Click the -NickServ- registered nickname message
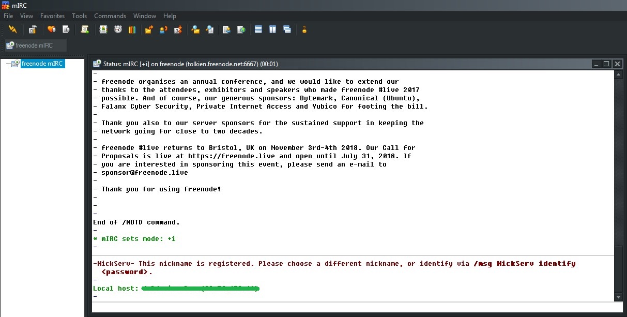Image resolution: width=627 pixels, height=317 pixels. (x=334, y=268)
